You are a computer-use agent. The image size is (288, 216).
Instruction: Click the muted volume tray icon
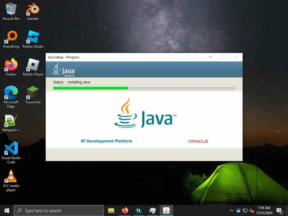point(252,210)
